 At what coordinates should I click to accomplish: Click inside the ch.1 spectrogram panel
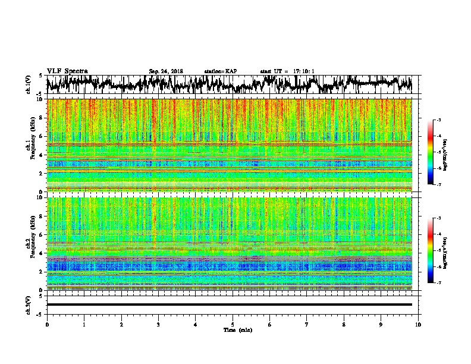click(229, 145)
